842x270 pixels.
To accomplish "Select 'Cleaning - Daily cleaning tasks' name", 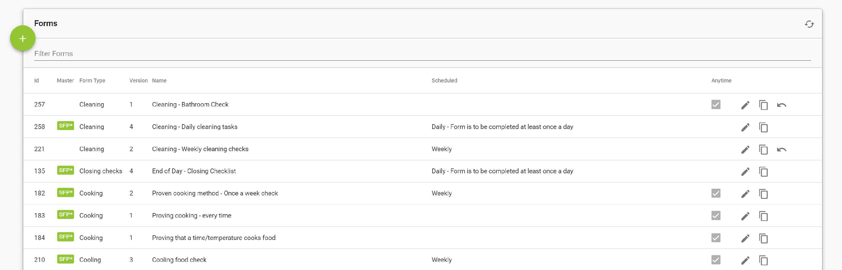I will click(x=195, y=127).
